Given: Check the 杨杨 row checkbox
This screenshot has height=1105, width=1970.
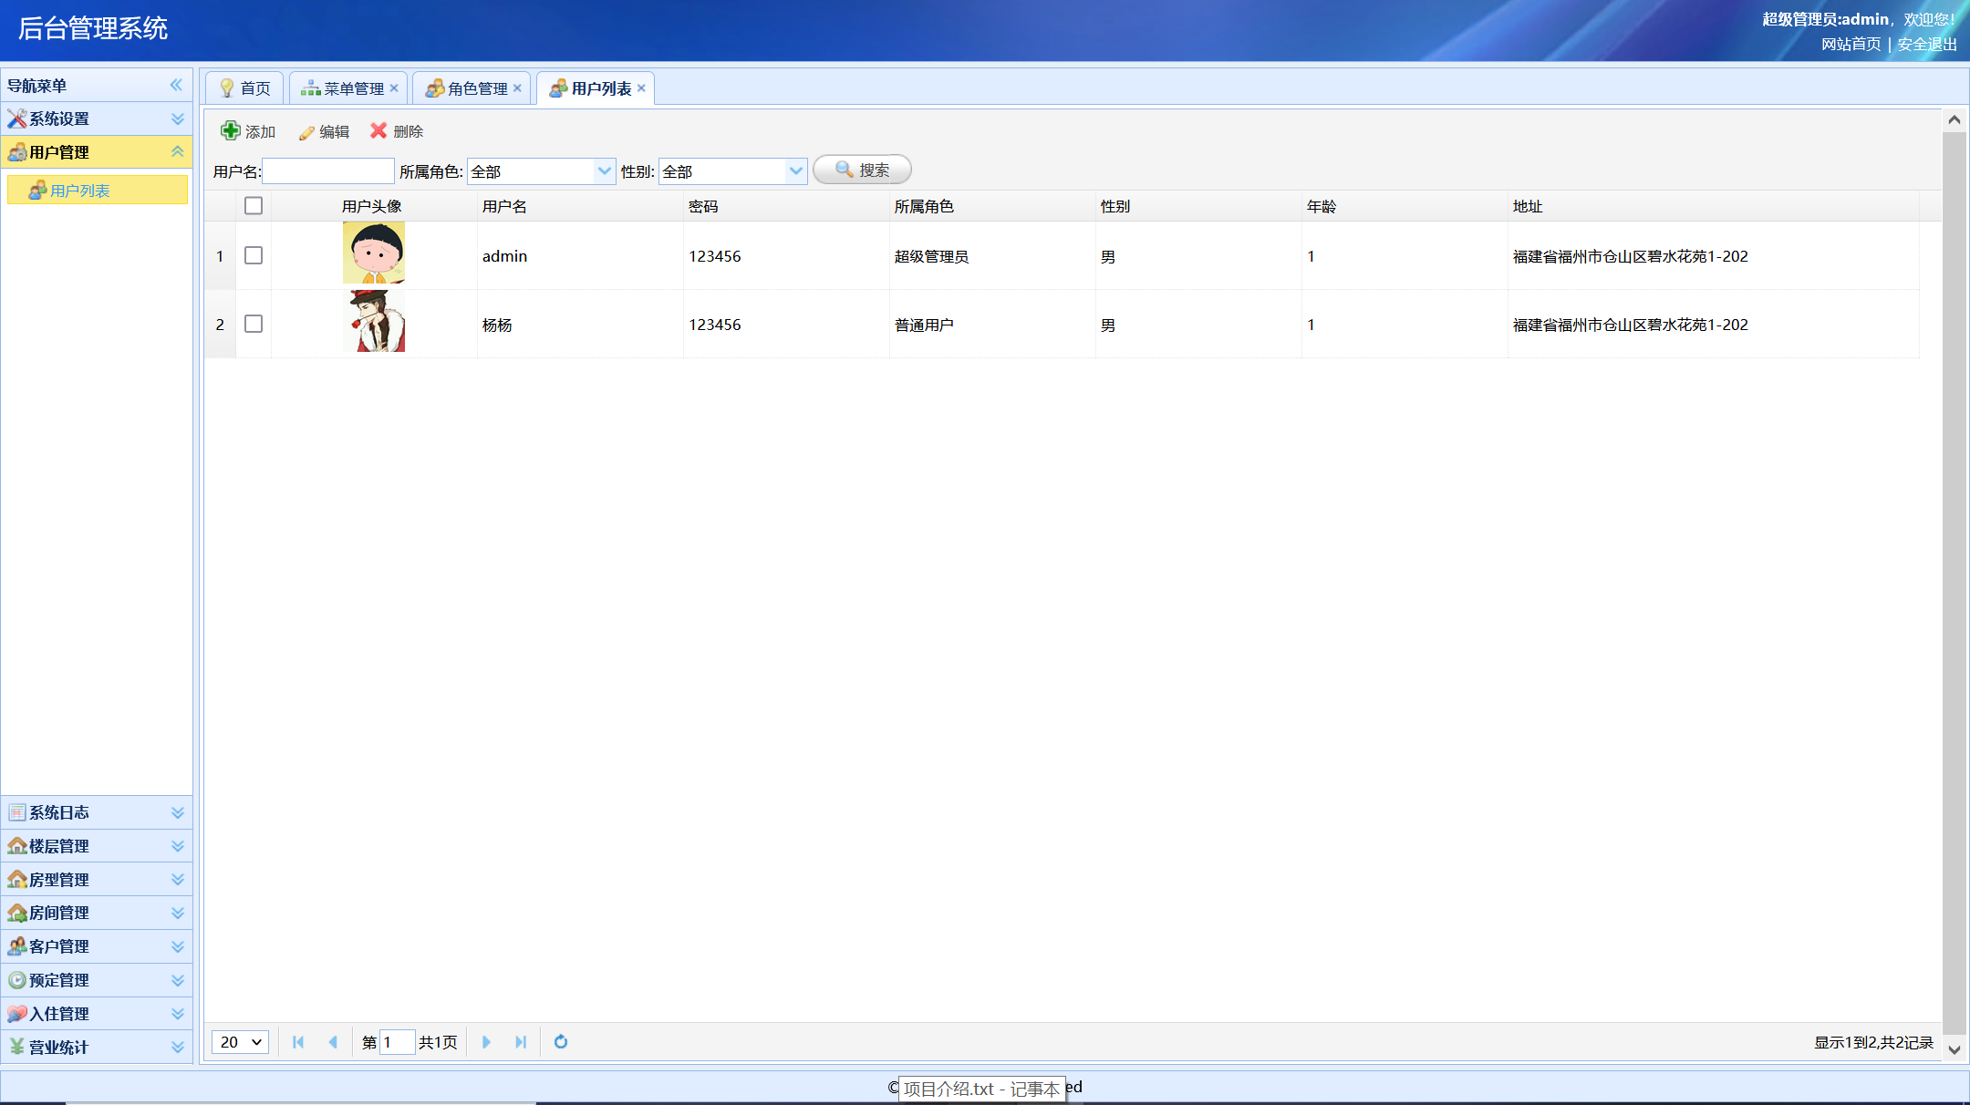Looking at the screenshot, I should pyautogui.click(x=254, y=325).
